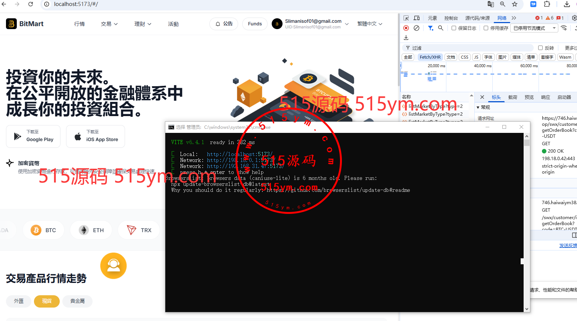Download from iOS App Store
577x321 pixels.
pyautogui.click(x=96, y=136)
